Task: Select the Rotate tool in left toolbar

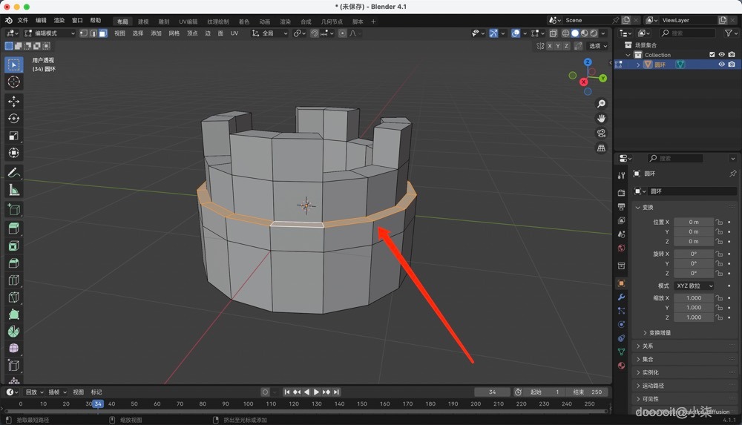Action: (13, 119)
